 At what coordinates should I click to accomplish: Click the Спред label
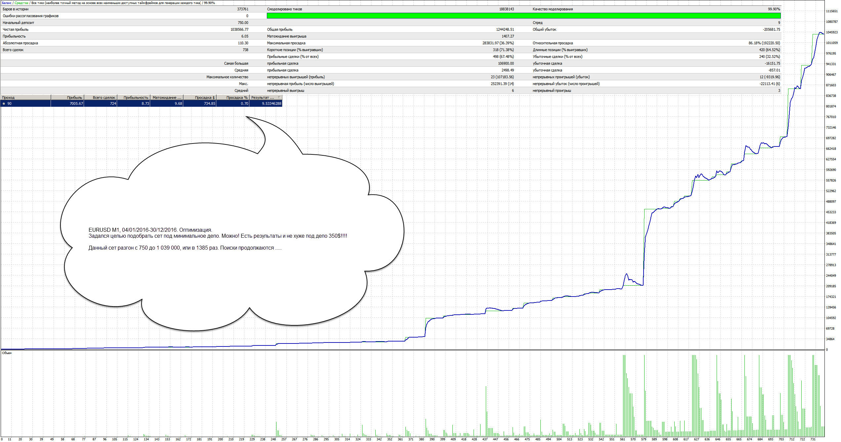click(x=537, y=22)
